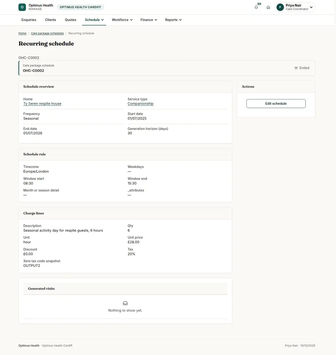Expand the Schedule menu chevron
The image size is (336, 355).
click(x=102, y=20)
